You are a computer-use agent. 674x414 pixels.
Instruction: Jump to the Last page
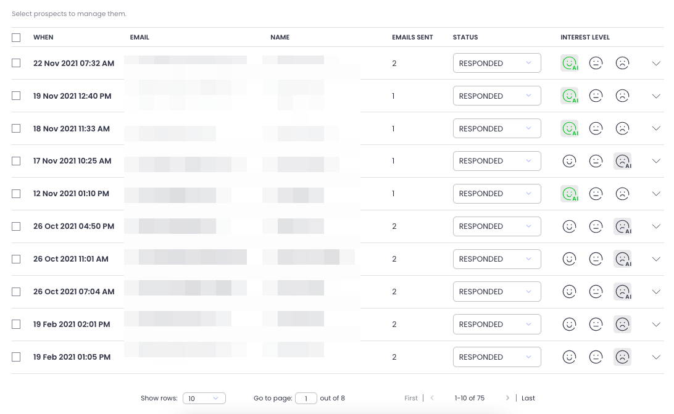coord(528,399)
